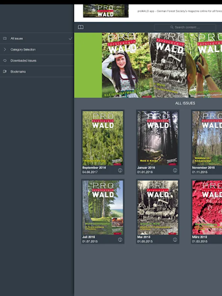Open the All issues menu entry
The image size is (222, 296).
coord(37,38)
